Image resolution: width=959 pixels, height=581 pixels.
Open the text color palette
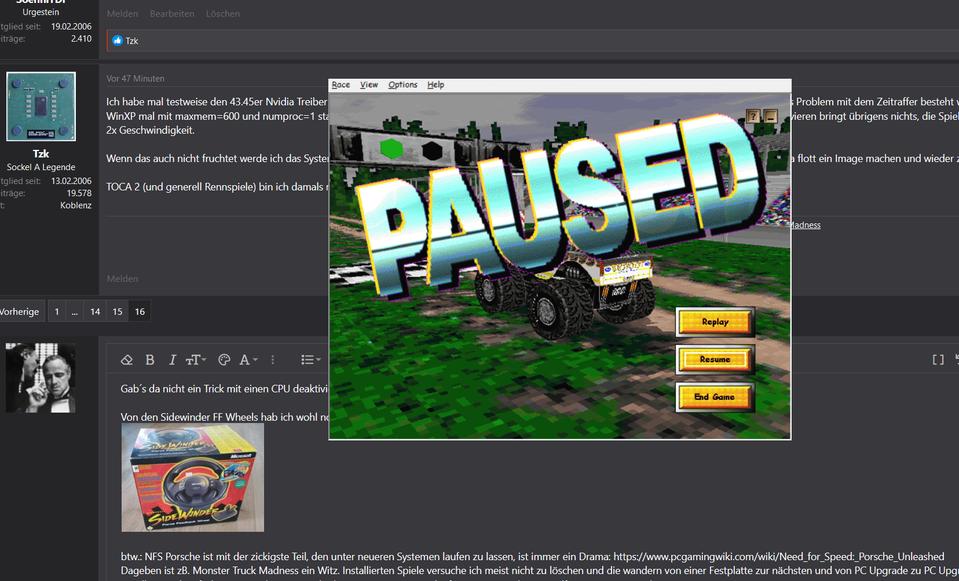point(224,360)
